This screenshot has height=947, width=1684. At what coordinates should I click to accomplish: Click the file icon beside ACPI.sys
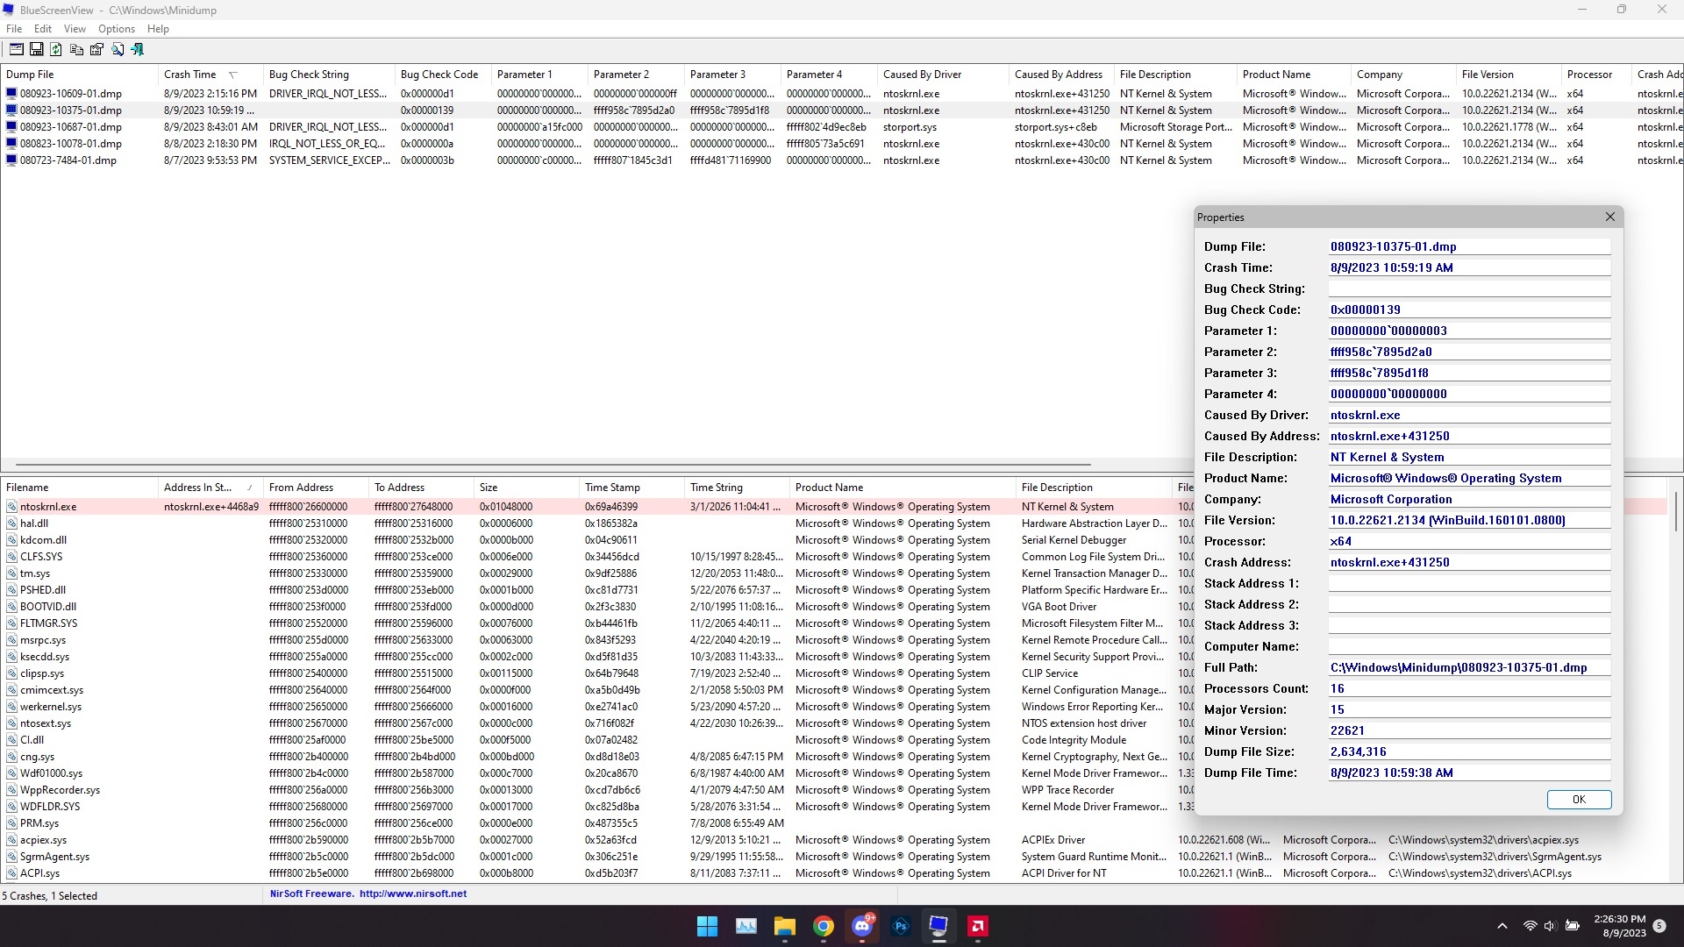click(x=12, y=873)
